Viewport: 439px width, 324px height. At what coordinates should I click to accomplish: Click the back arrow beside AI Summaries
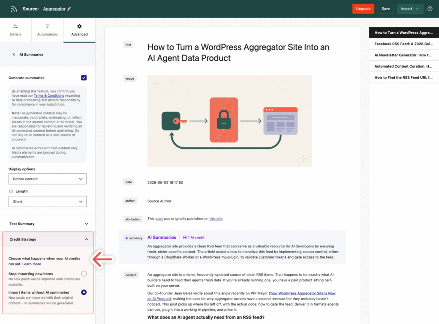14,54
